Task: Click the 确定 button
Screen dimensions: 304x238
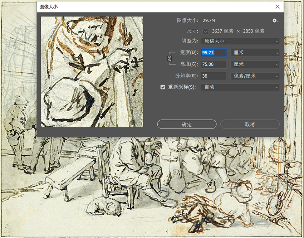Action: point(187,124)
